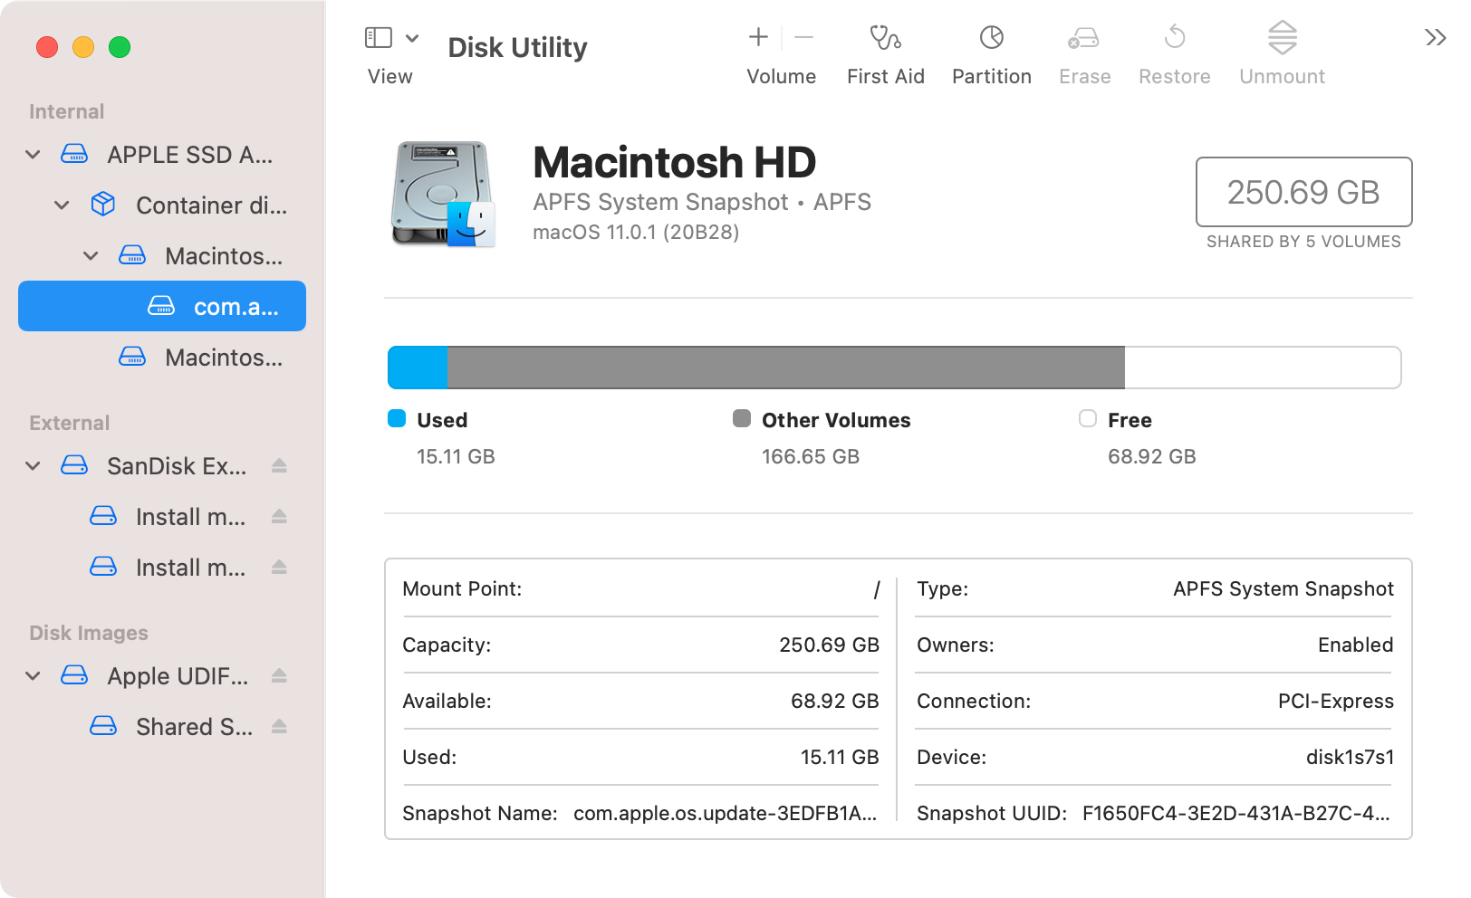
Task: Select the second Install m... drive icon
Action: 103,567
